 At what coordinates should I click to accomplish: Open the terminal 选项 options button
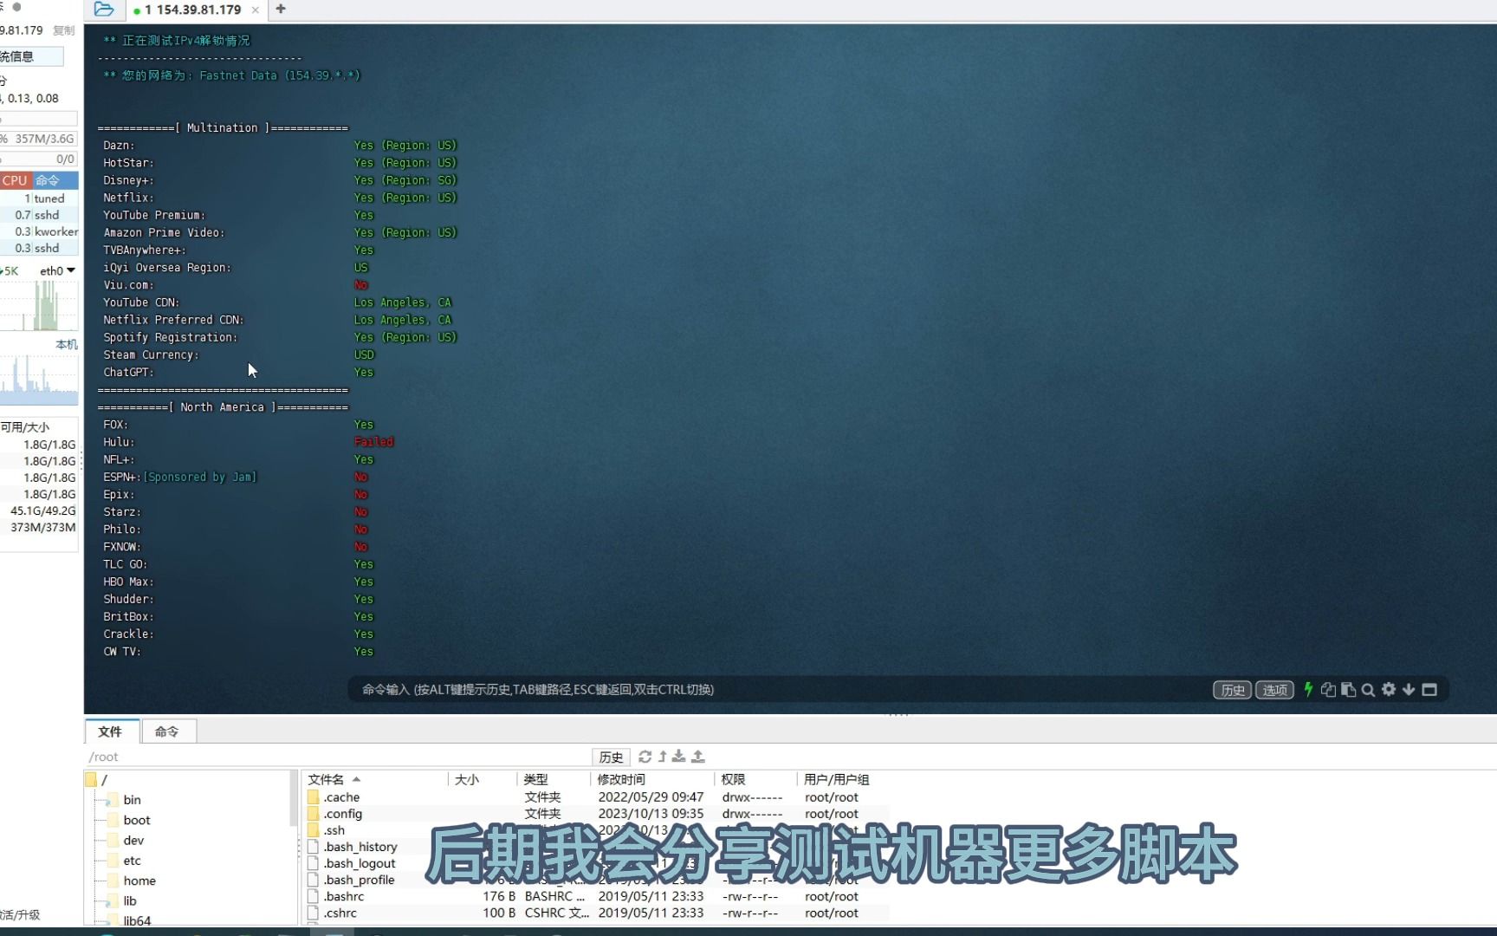coord(1274,690)
